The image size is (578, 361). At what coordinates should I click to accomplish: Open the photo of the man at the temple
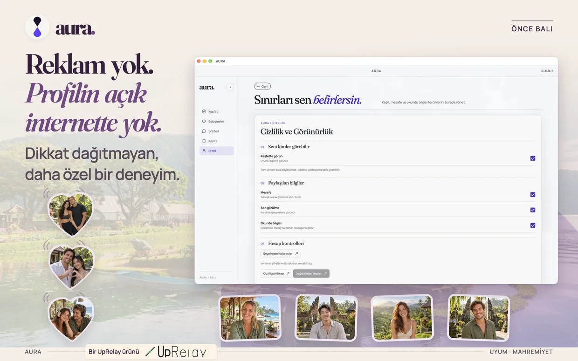tap(326, 318)
